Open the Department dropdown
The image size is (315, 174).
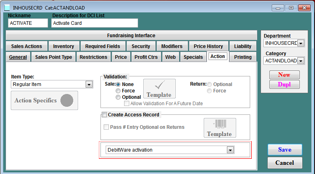coord(301,43)
